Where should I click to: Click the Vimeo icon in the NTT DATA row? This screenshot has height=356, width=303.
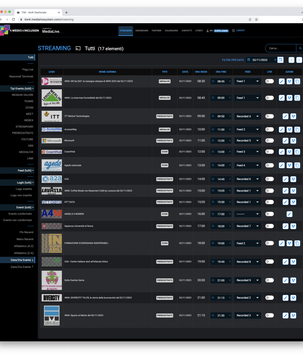293,202
